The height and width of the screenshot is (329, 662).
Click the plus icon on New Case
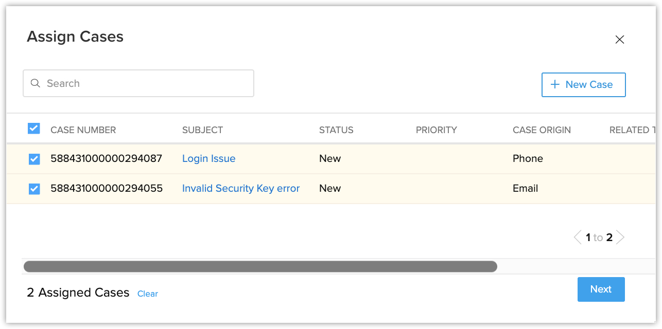click(x=555, y=85)
